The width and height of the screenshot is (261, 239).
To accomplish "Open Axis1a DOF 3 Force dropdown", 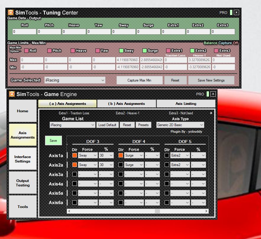I will (88, 155).
